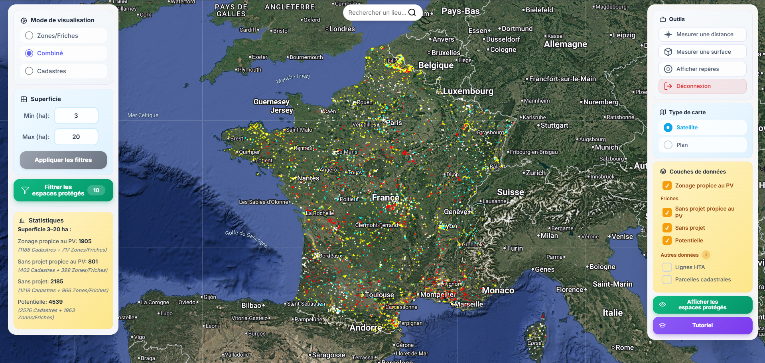The height and width of the screenshot is (363, 765).
Task: Click Appliquer les filtres
Action: [x=63, y=160]
